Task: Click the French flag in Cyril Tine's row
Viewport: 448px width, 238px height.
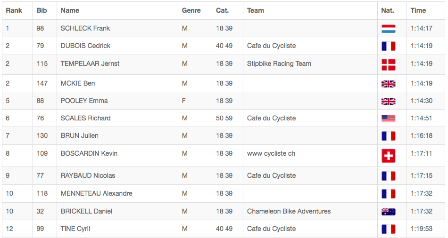Action: coord(388,229)
